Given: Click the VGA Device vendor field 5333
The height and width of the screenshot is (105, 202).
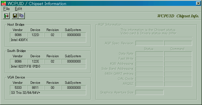Looking at the screenshot, I should coord(18,88).
